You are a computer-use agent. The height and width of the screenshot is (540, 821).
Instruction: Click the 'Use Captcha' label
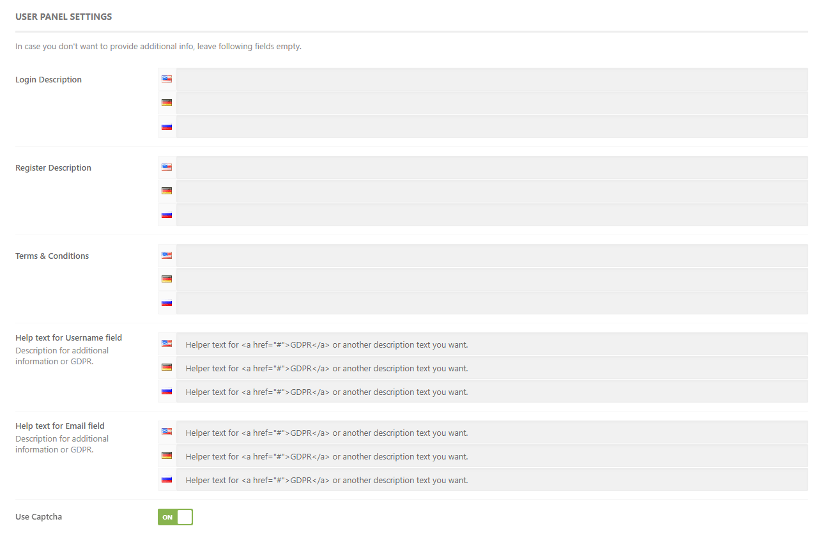click(x=38, y=517)
